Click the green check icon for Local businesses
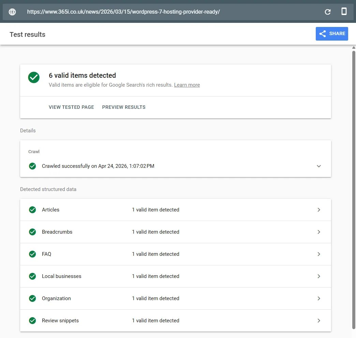356x338 pixels. [x=32, y=276]
